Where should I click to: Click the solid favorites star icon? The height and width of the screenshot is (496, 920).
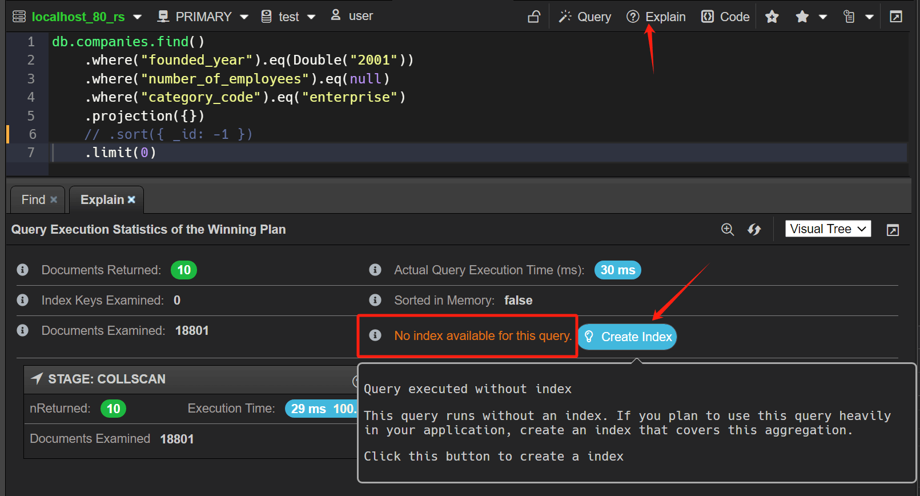click(x=802, y=17)
